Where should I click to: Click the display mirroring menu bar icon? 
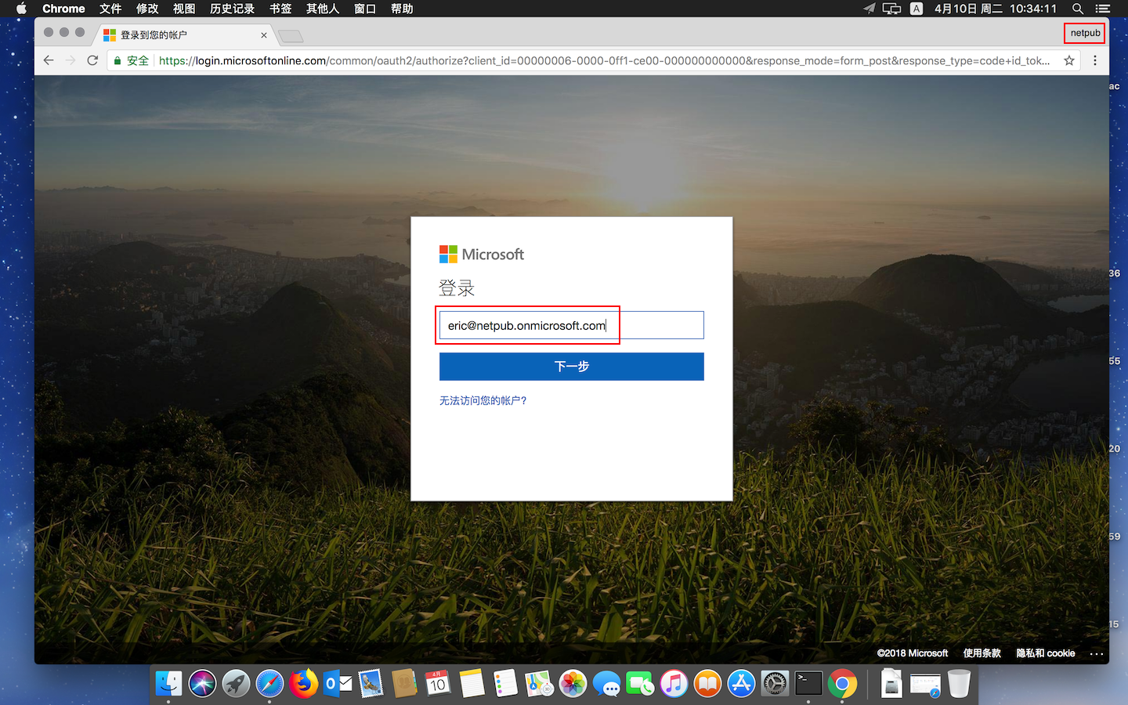[891, 9]
